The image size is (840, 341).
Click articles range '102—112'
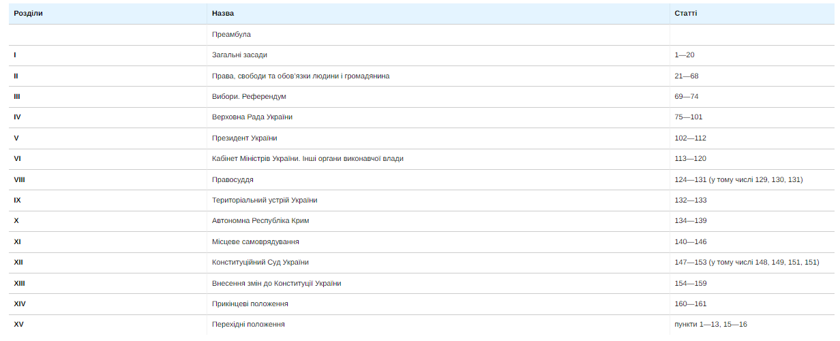click(691, 138)
